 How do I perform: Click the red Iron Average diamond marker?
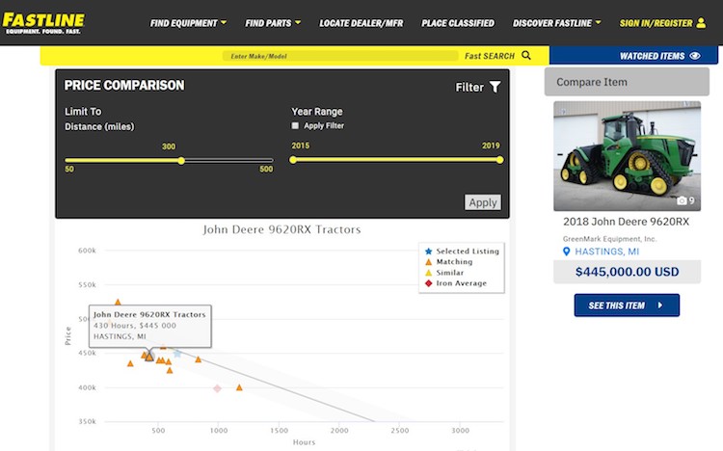click(218, 388)
